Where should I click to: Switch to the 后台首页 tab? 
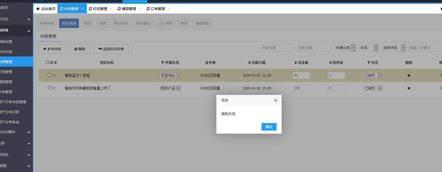pyautogui.click(x=46, y=9)
